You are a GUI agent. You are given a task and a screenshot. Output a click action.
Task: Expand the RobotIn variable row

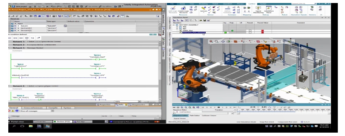18,26
